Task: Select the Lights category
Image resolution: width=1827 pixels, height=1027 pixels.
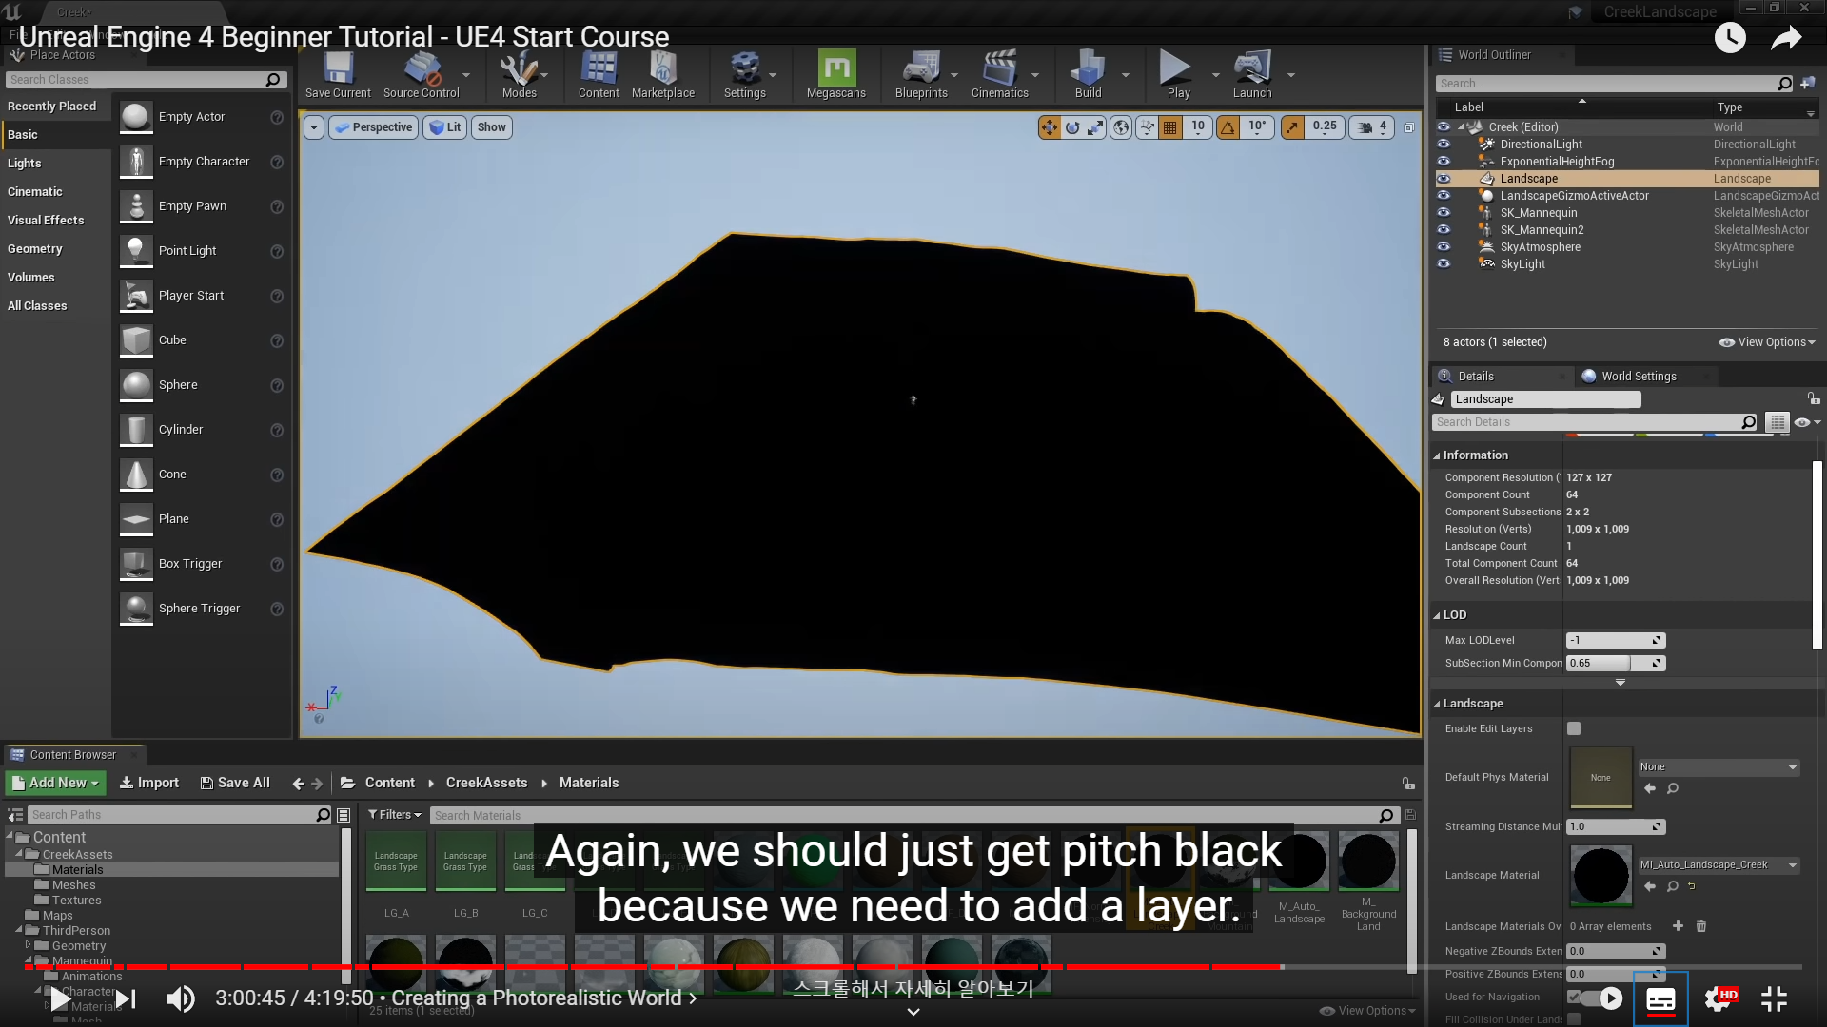Action: point(25,164)
